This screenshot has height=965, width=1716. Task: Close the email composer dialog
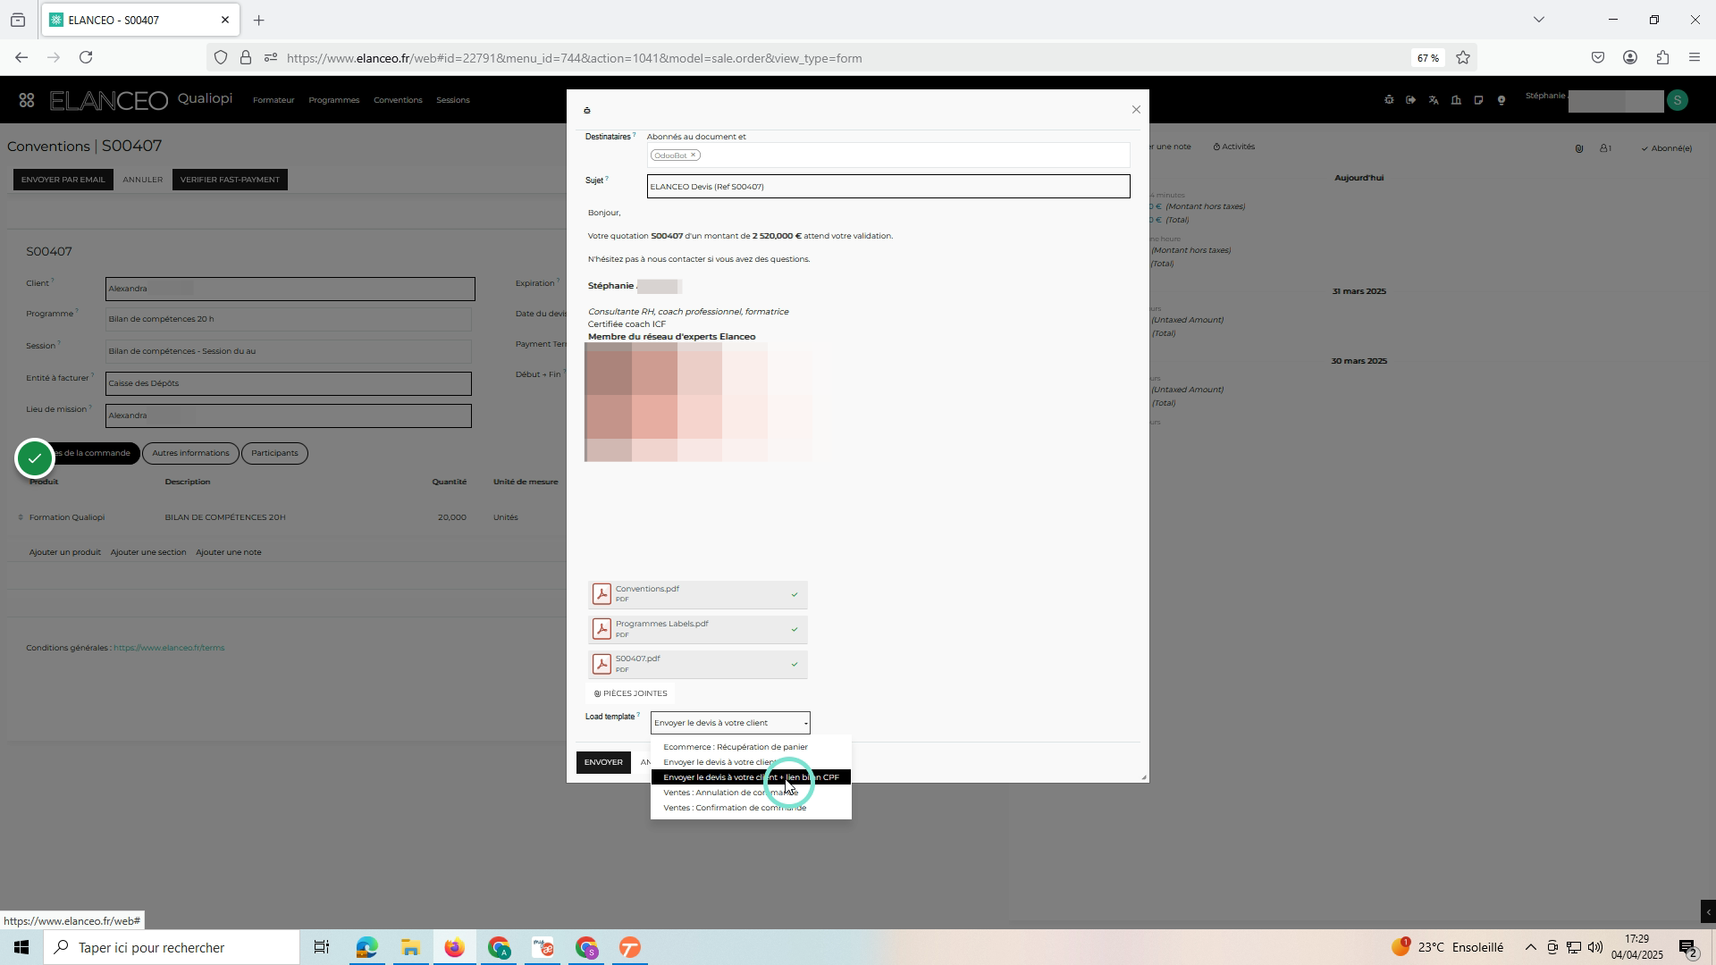coord(1136,110)
